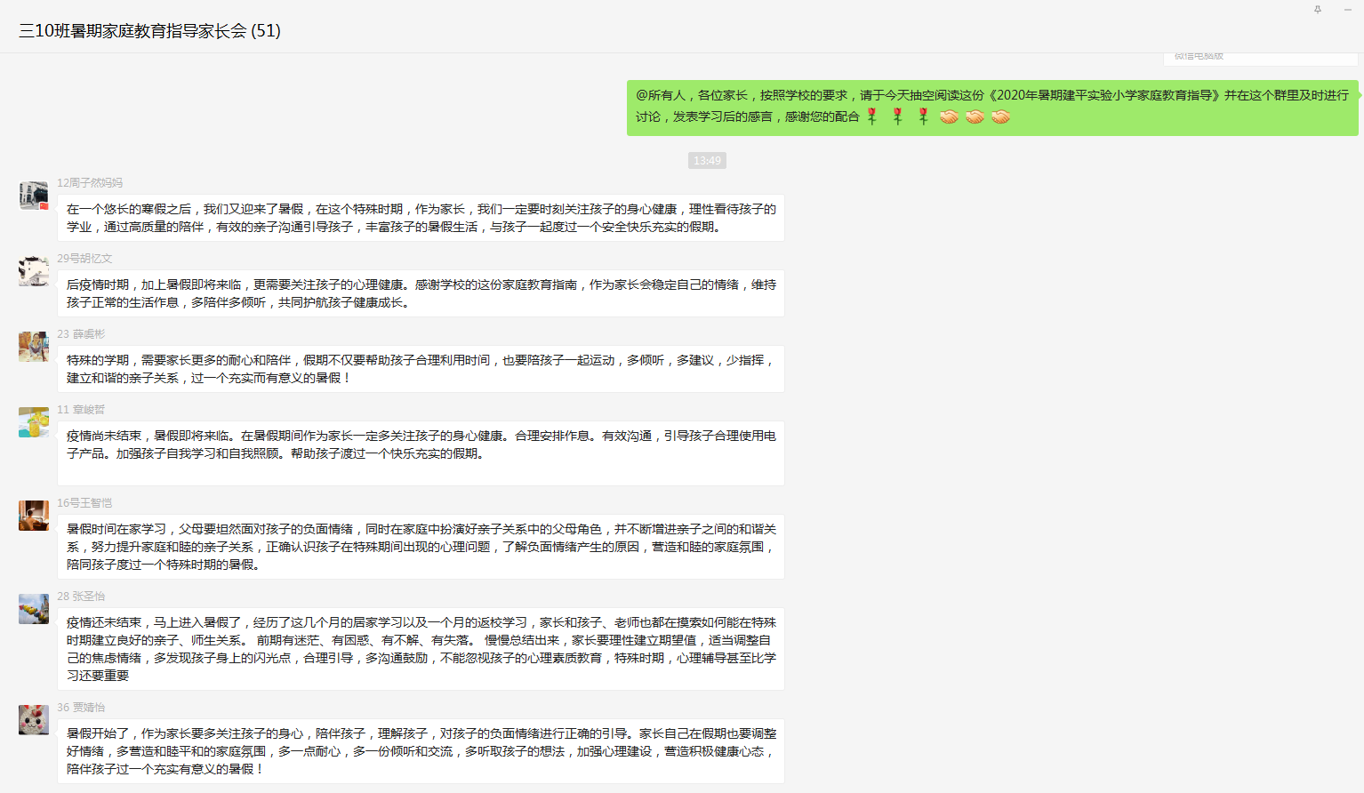Click the avatar of 16号王智恺
The width and height of the screenshot is (1364, 793).
(x=34, y=516)
